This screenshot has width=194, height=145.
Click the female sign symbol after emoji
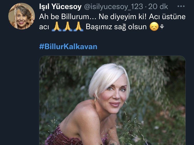[x=162, y=27]
